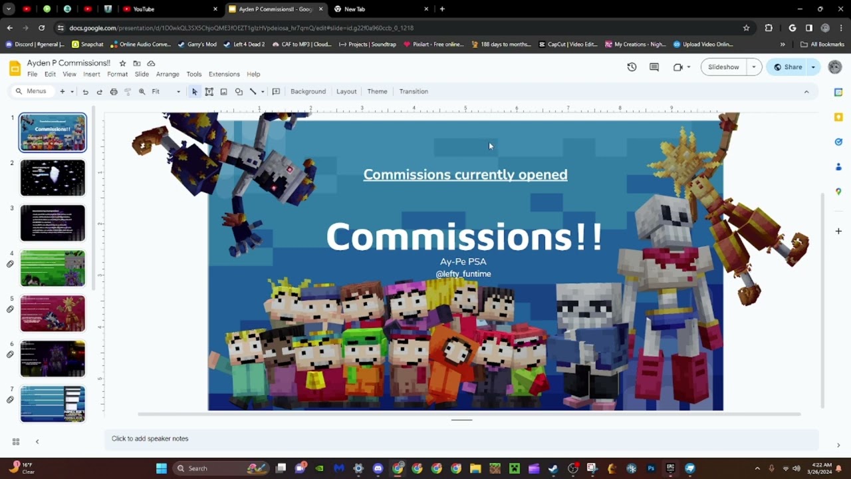
Task: Click the Share button
Action: point(787,67)
